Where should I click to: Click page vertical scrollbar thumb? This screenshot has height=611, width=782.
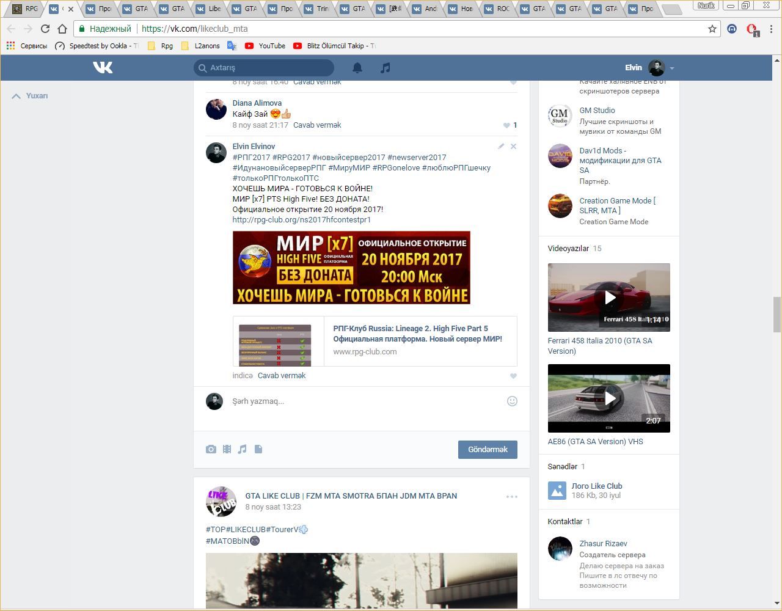(x=777, y=314)
